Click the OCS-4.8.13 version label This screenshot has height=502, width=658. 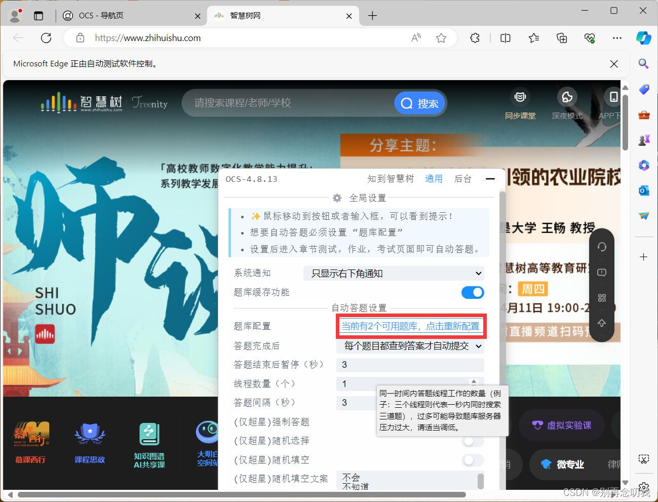tap(252, 179)
